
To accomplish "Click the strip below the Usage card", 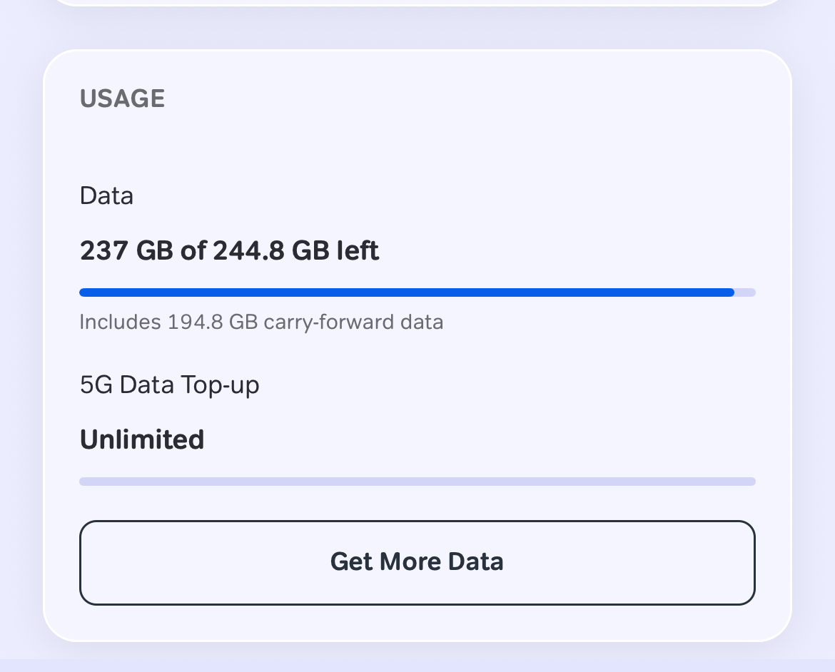I will tap(417, 666).
